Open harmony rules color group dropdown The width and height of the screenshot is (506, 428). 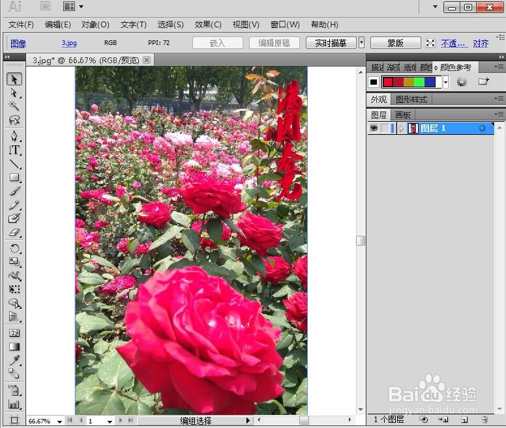tap(445, 82)
